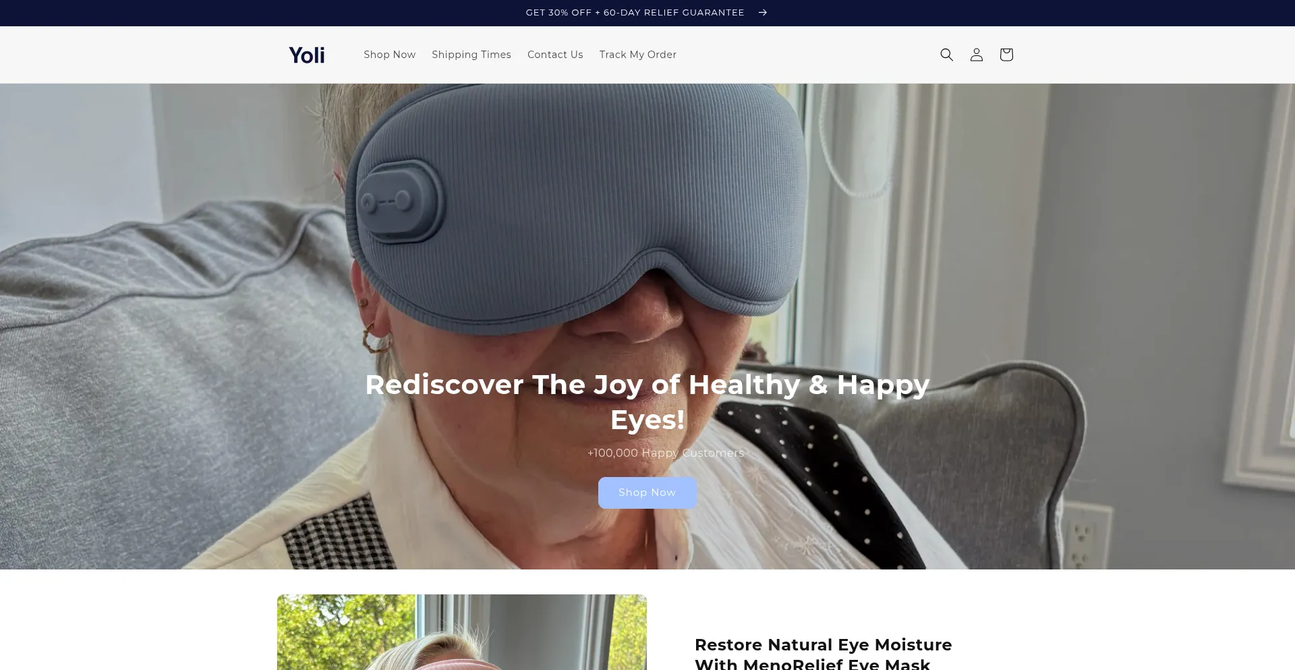Click the "Restore Natural Eye Moisture" heading

(824, 644)
